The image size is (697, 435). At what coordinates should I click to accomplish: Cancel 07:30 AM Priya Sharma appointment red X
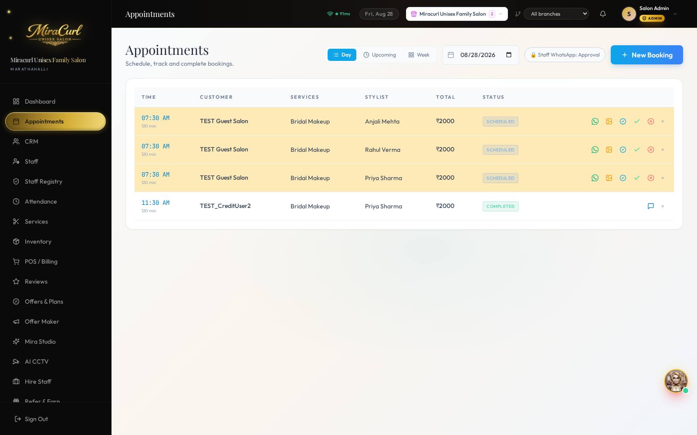651,178
